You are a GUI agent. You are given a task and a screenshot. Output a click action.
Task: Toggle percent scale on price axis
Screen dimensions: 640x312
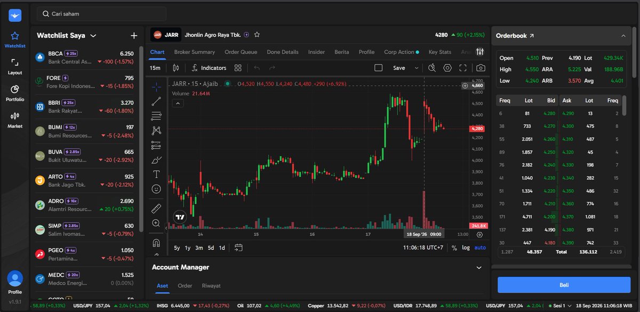pyautogui.click(x=454, y=248)
